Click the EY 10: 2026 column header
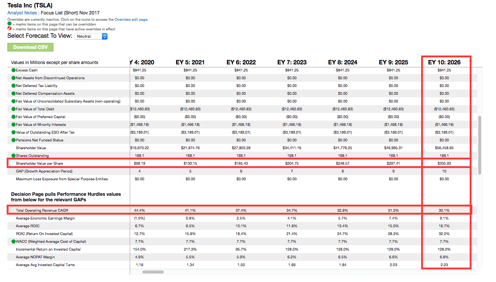The height and width of the screenshot is (282, 496). point(444,62)
